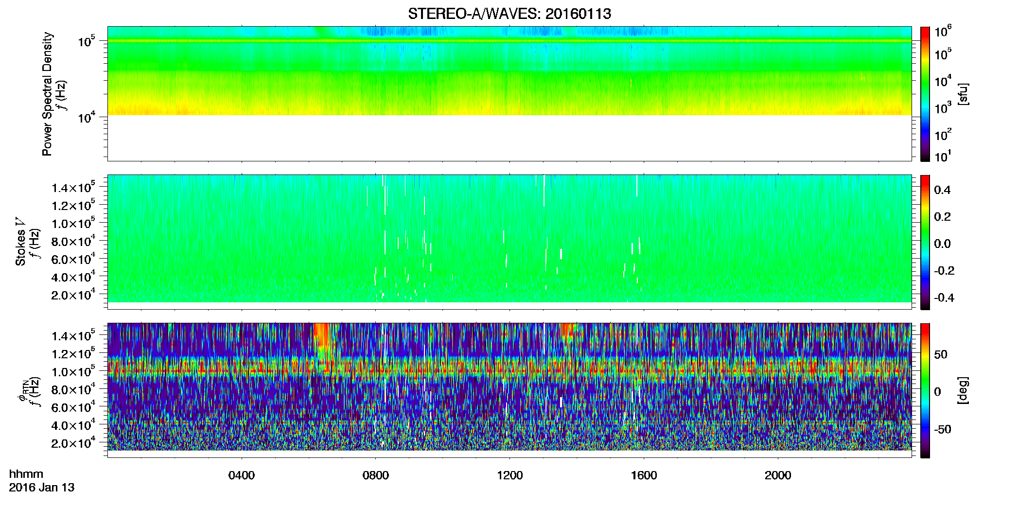Screen dimensions: 1019x525
Task: Click the 10^6 tick on sfu color bar
Action: point(943,32)
